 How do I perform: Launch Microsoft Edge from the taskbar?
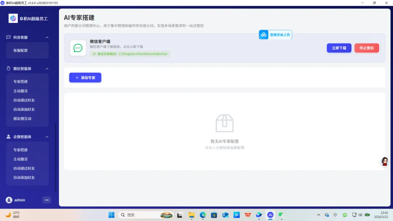coord(203,215)
